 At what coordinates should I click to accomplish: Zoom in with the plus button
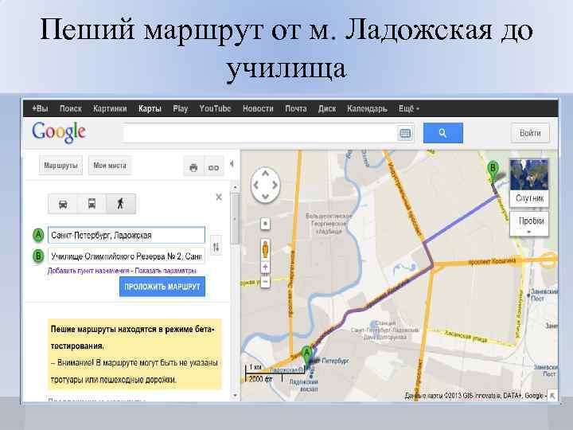click(265, 267)
